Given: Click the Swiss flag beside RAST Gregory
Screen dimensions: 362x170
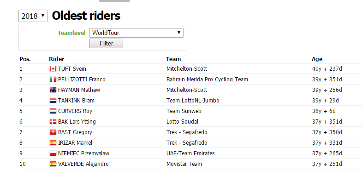Looking at the screenshot, I should tap(53, 132).
